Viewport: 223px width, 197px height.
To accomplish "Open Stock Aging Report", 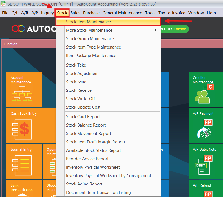I will (84, 184).
